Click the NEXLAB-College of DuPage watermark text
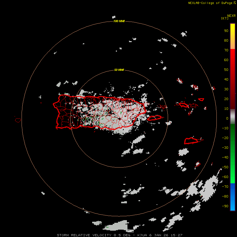The height and width of the screenshot is (237, 237). coord(212,3)
